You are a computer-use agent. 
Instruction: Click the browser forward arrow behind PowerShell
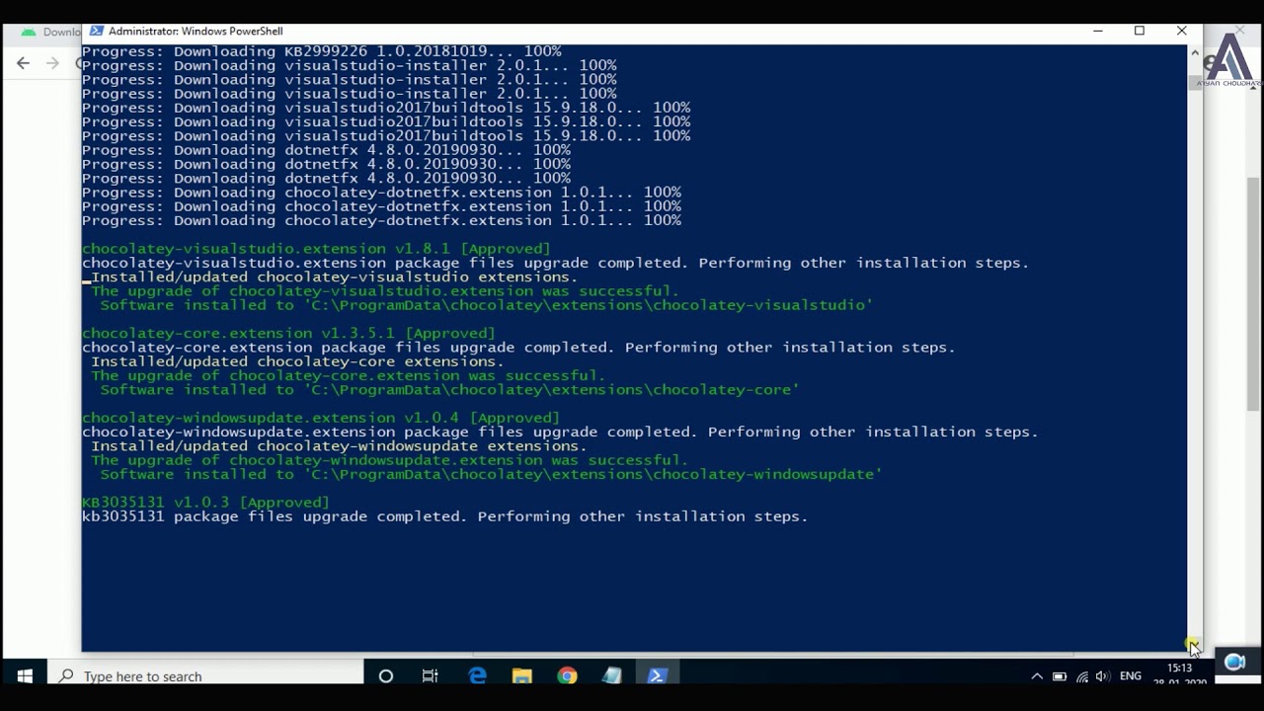(52, 63)
